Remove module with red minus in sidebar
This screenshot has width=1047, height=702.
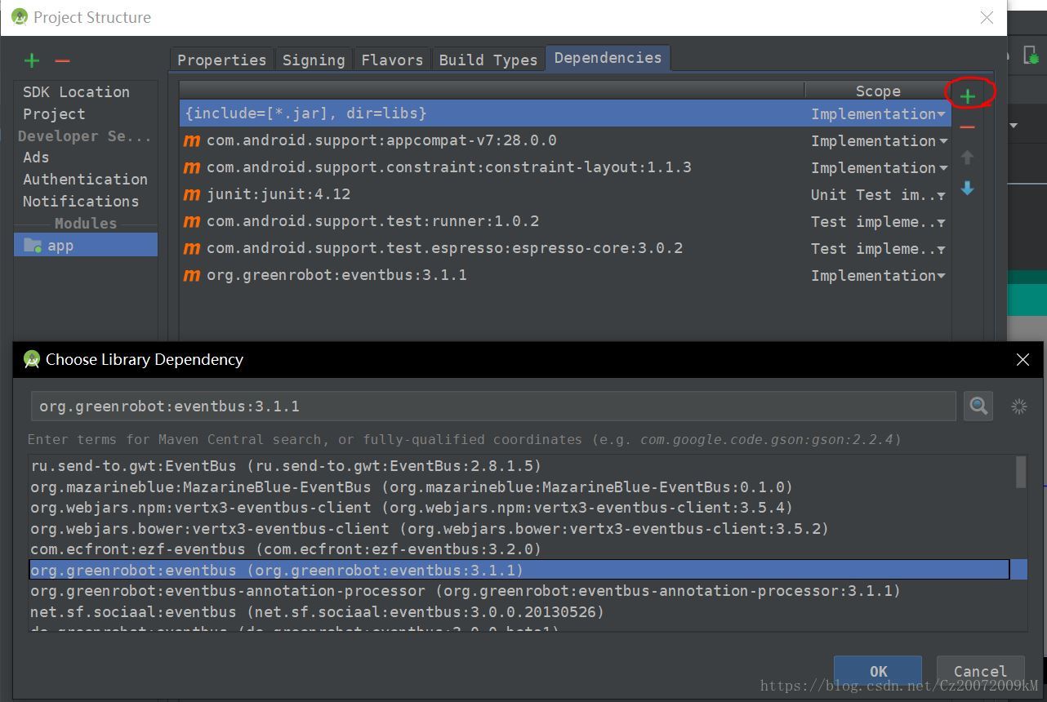tap(62, 60)
